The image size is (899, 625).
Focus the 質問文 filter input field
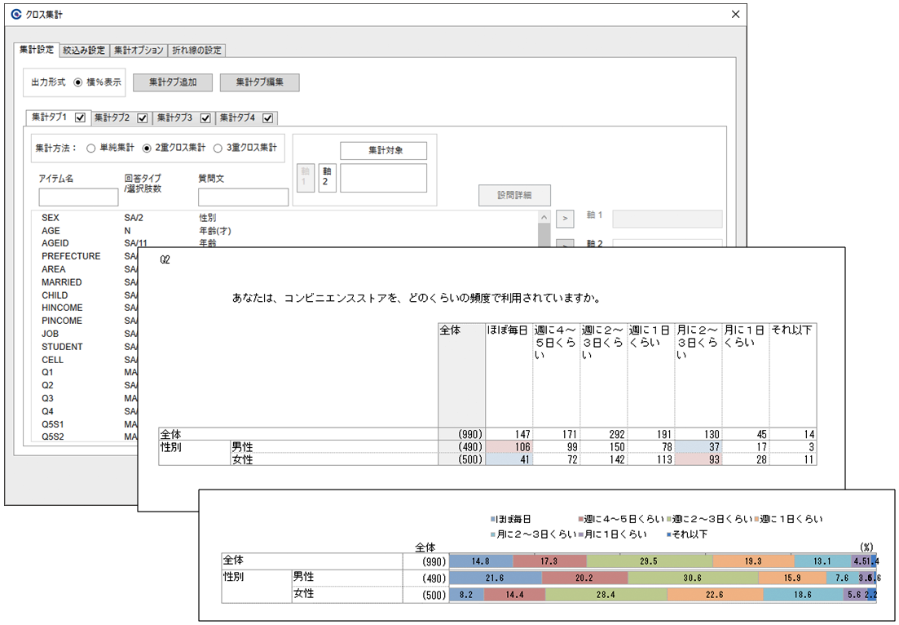point(243,197)
